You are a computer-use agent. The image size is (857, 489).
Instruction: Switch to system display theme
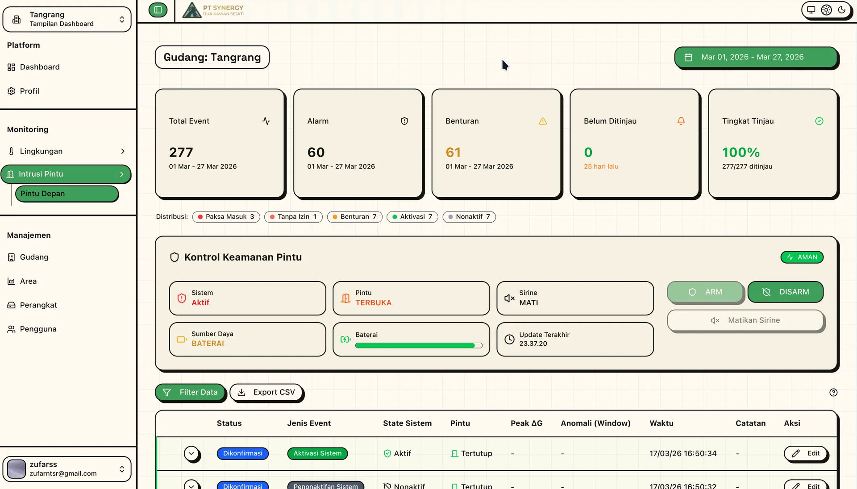(811, 10)
